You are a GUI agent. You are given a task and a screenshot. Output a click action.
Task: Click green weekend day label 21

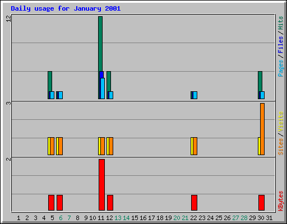click(185, 218)
